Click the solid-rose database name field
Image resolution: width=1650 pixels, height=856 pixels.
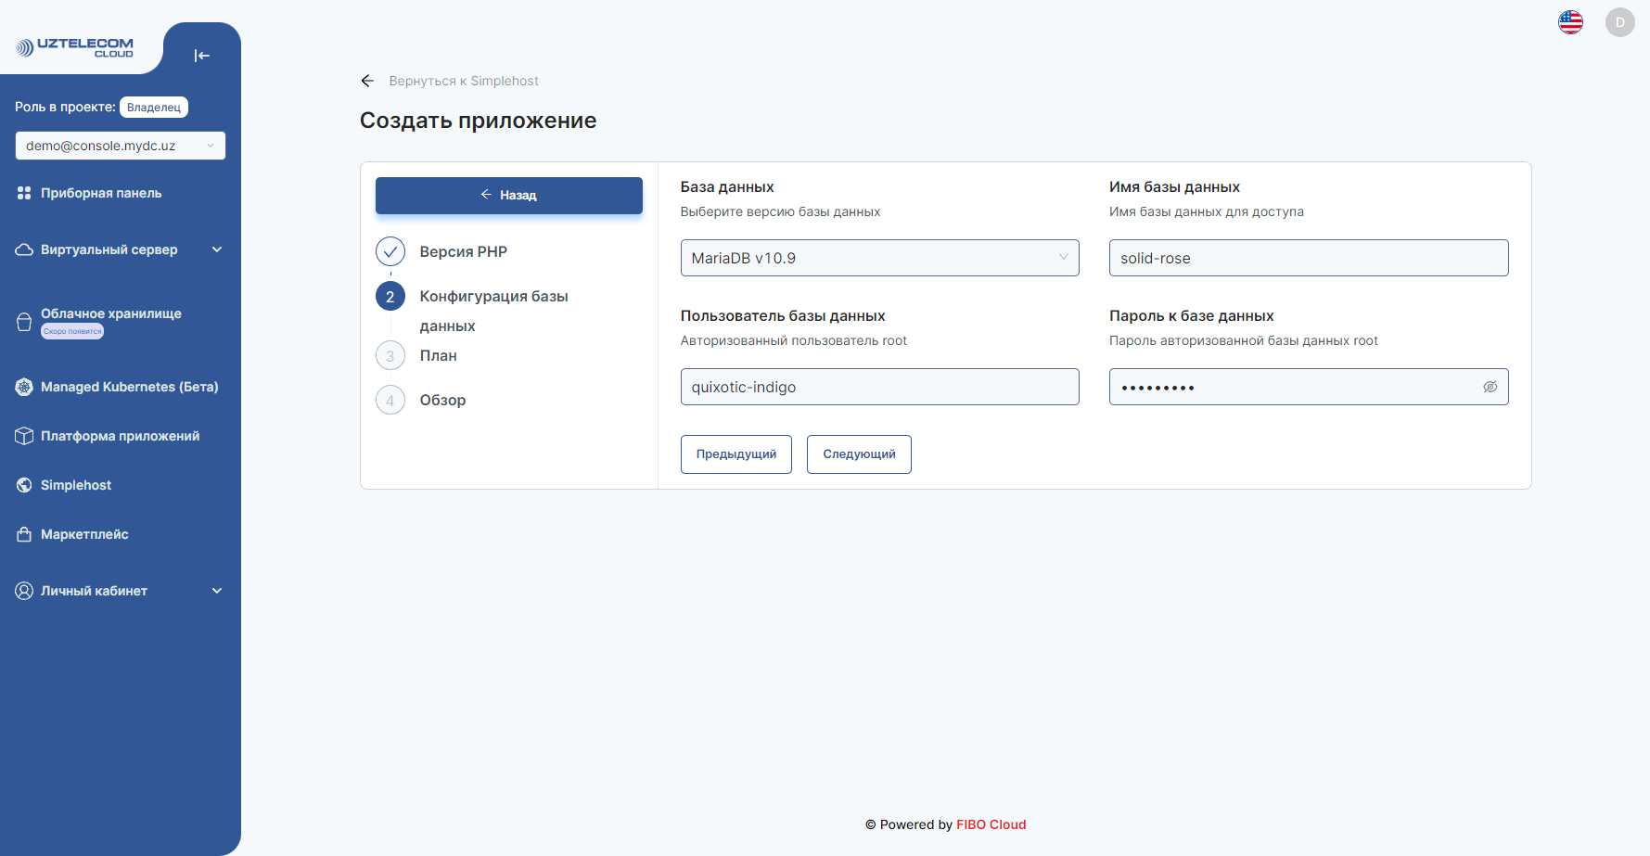click(1308, 258)
